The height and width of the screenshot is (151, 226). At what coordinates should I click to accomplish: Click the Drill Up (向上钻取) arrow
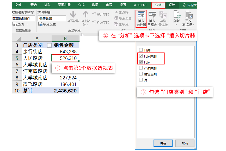click(85, 14)
